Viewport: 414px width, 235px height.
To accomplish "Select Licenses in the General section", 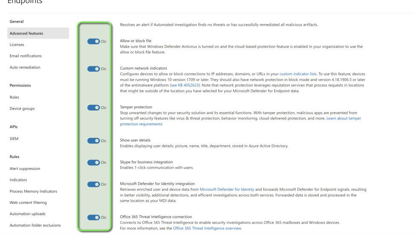I will click(17, 45).
